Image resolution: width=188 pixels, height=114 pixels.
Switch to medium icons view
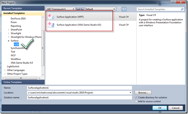pyautogui.click(x=124, y=9)
